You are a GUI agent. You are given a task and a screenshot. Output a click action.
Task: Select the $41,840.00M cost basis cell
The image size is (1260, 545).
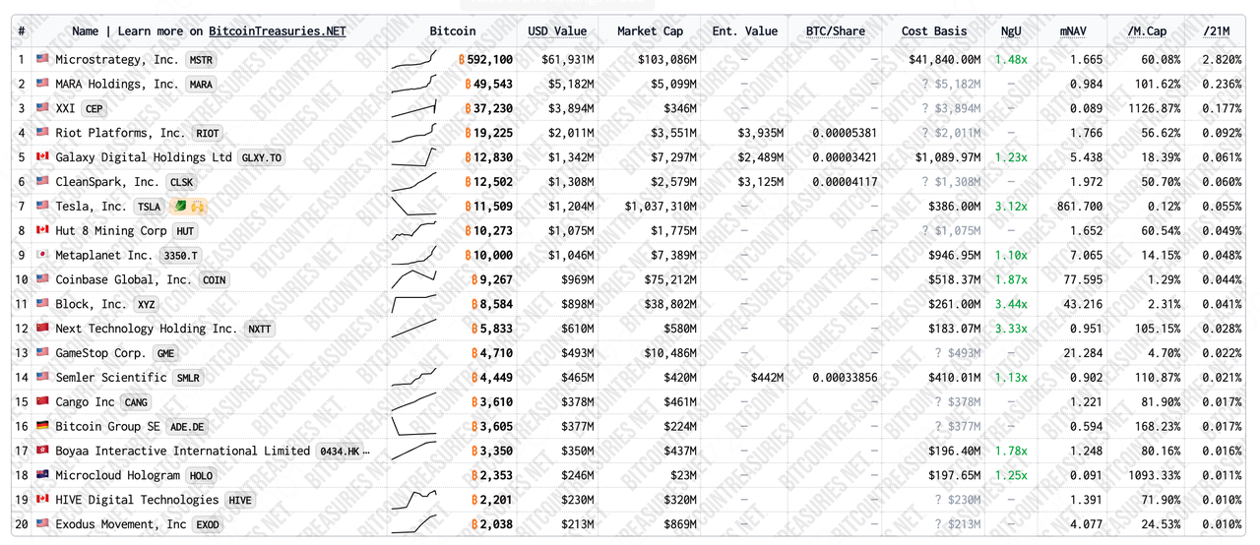click(945, 60)
